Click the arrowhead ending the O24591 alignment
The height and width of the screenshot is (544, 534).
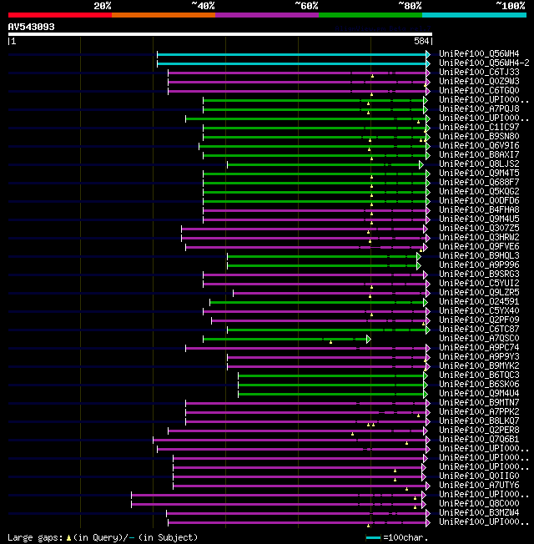pyautogui.click(x=426, y=303)
